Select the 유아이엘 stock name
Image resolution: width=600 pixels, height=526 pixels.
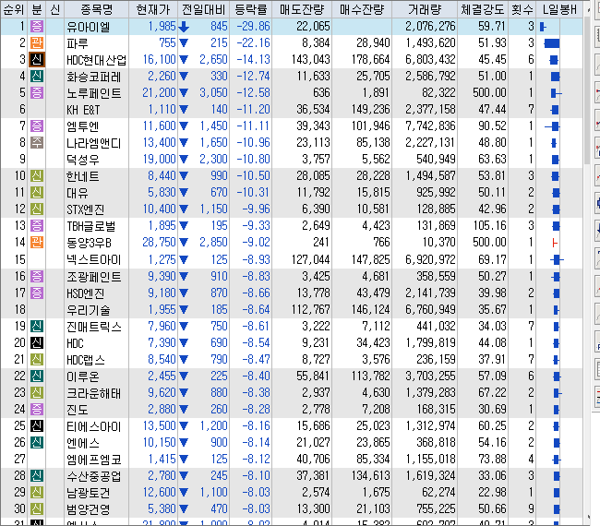tap(88, 27)
